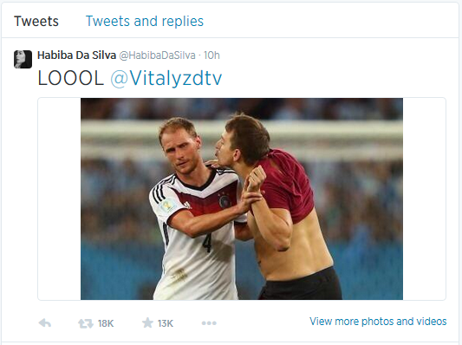Click the number 4 on the white jersey
The width and height of the screenshot is (462, 345).
pos(207,242)
